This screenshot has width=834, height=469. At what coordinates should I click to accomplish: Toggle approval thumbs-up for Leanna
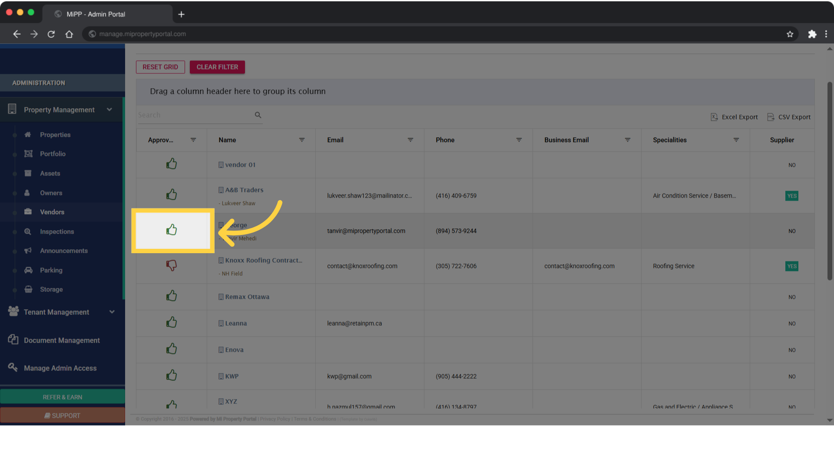[172, 322]
